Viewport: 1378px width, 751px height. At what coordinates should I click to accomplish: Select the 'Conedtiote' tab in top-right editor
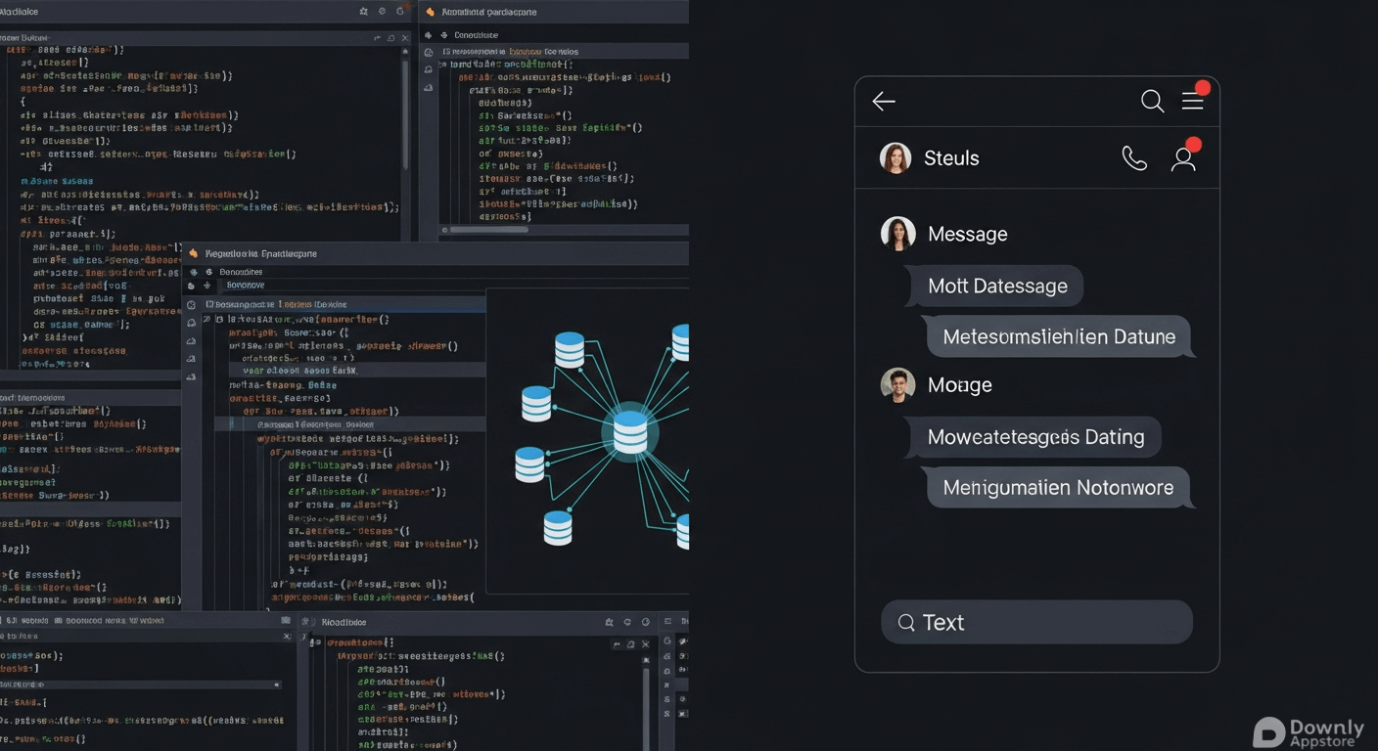click(476, 35)
